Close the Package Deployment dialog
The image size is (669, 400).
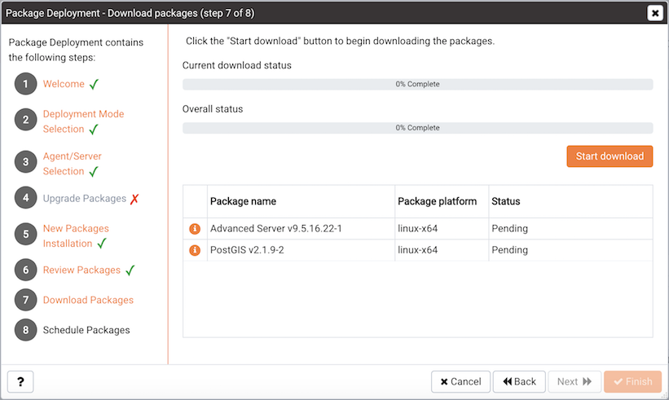(655, 13)
